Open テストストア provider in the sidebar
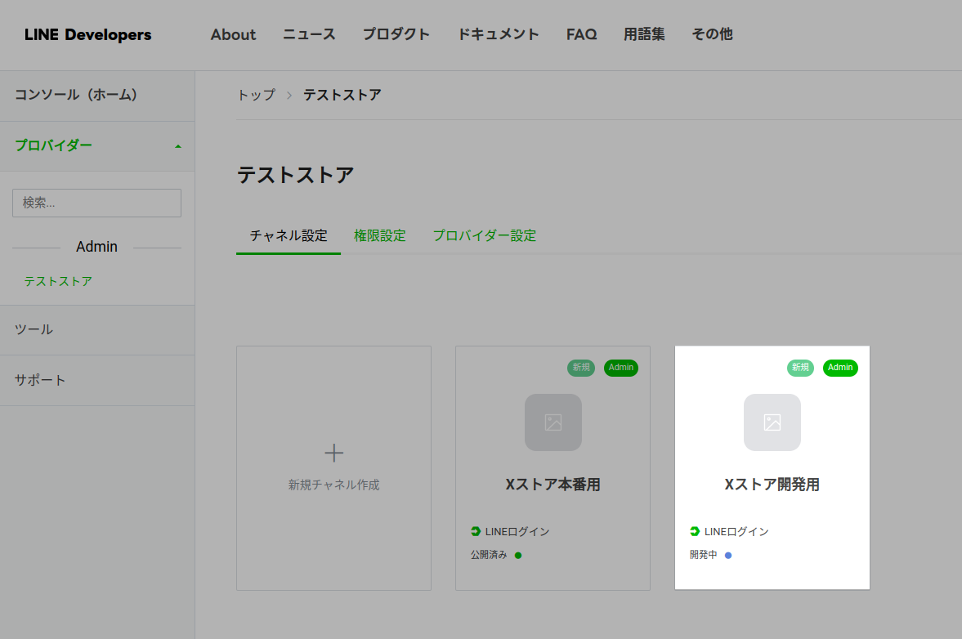 click(58, 281)
